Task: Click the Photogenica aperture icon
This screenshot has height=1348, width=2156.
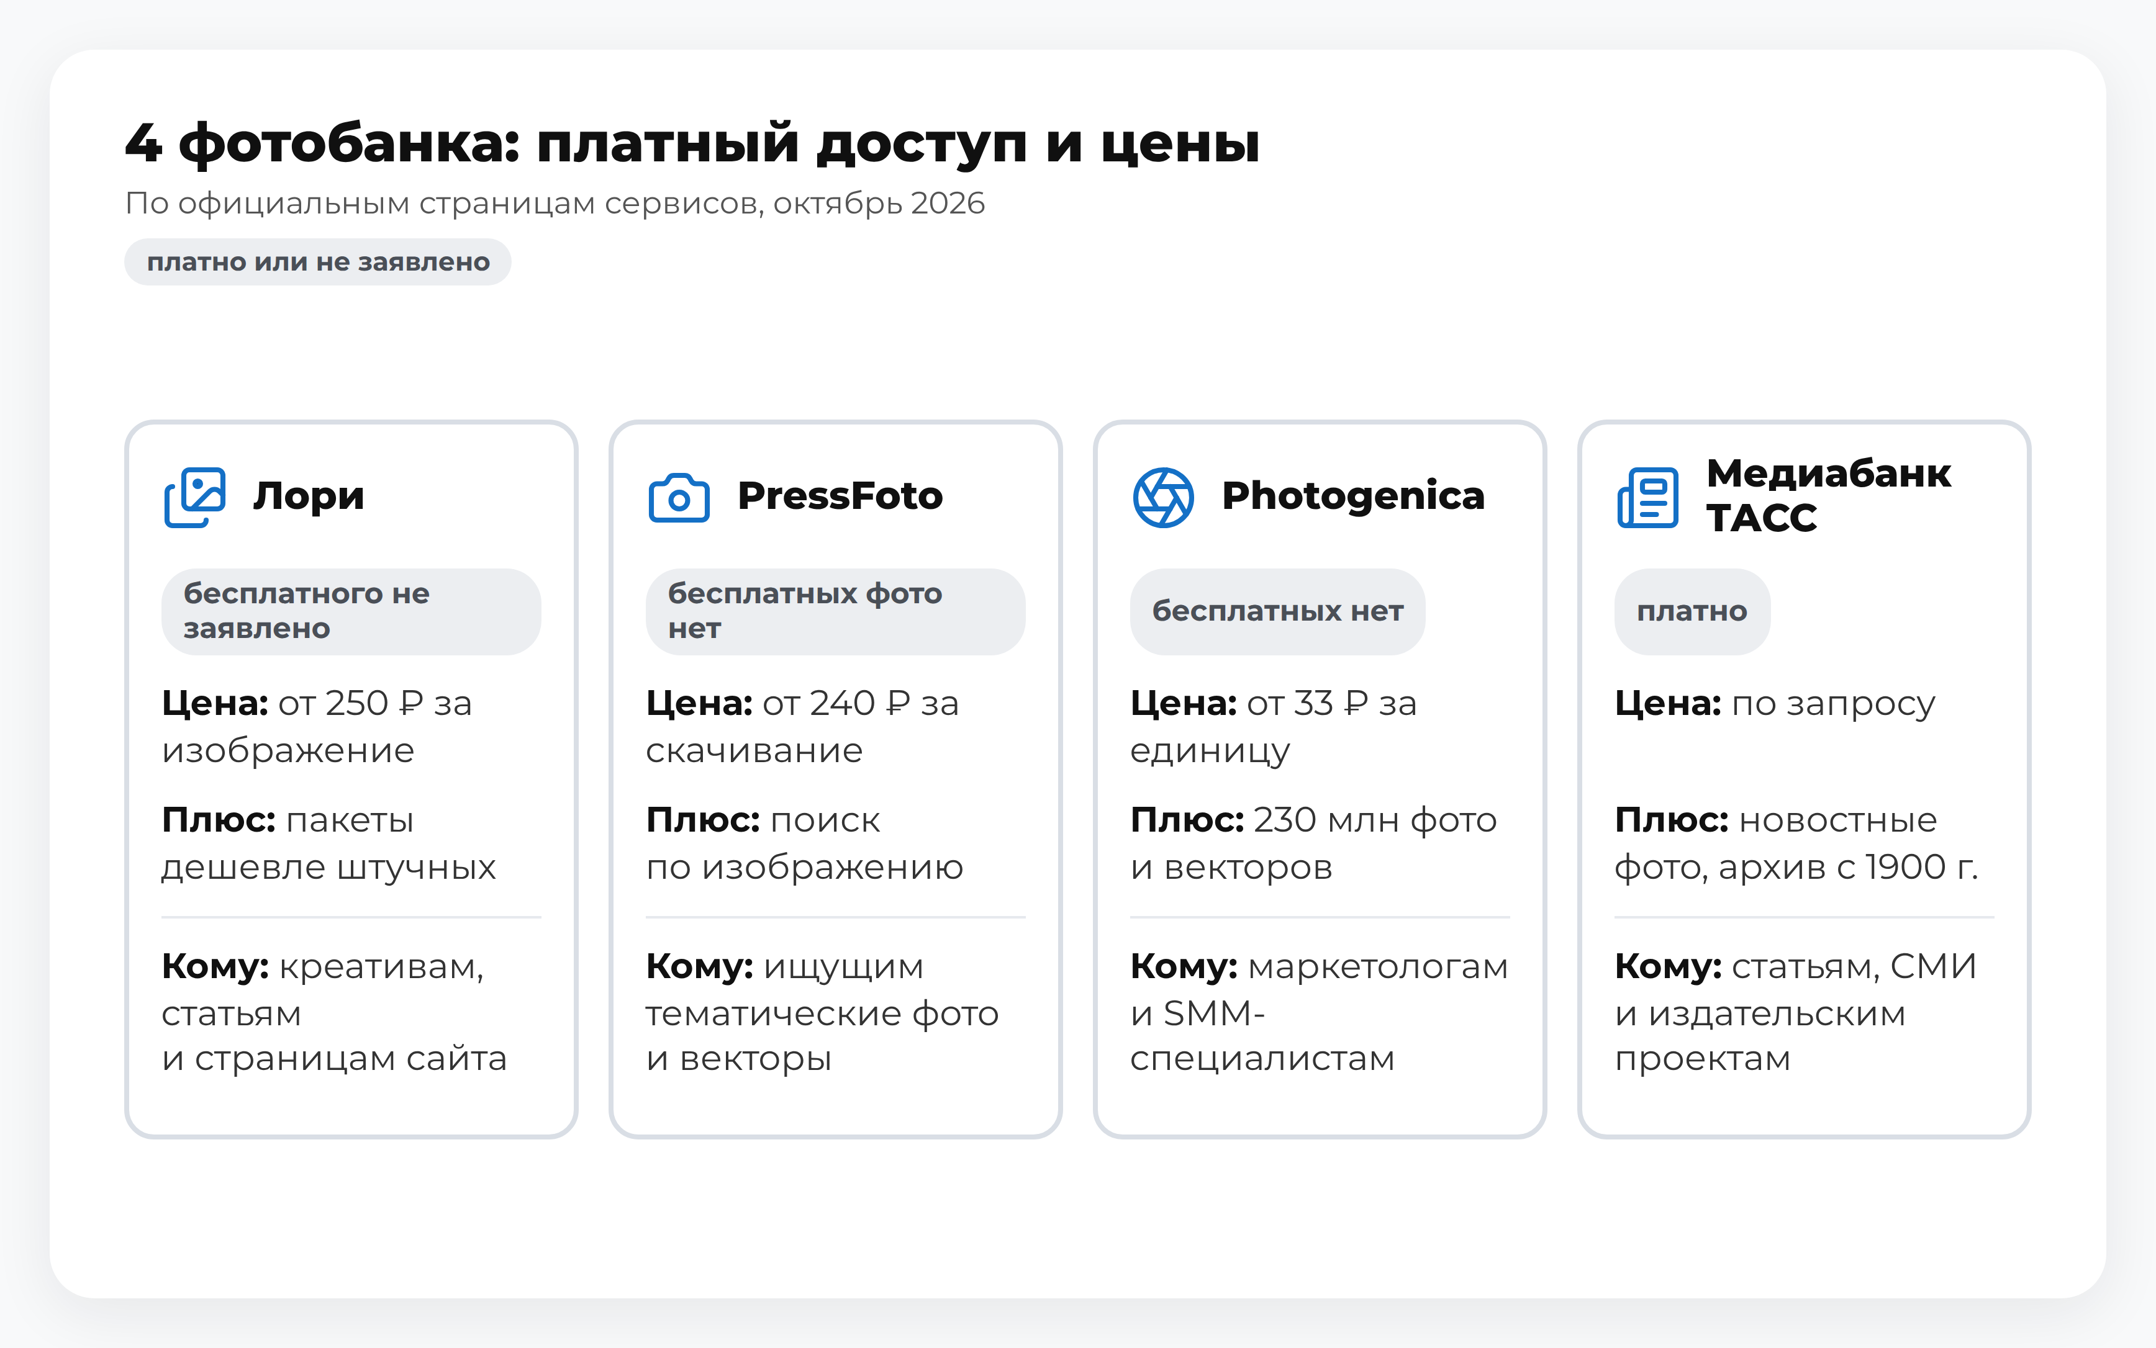Action: pos(1163,497)
